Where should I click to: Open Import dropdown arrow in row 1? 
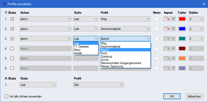click(174, 19)
